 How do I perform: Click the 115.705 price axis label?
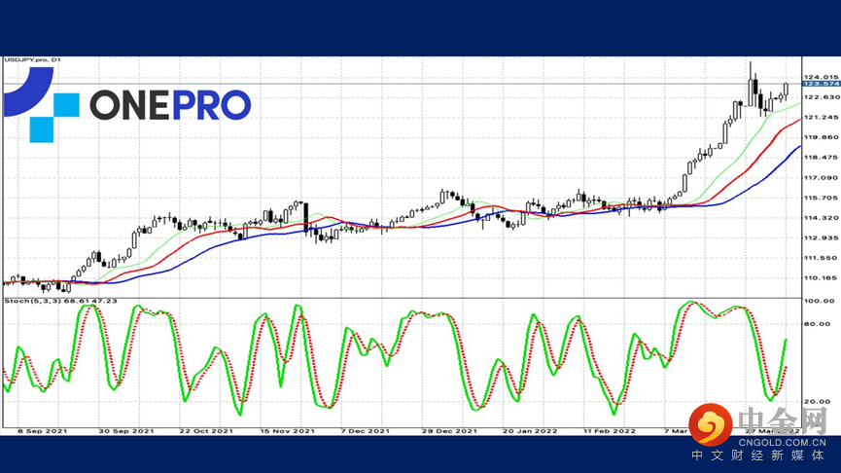coord(822,198)
